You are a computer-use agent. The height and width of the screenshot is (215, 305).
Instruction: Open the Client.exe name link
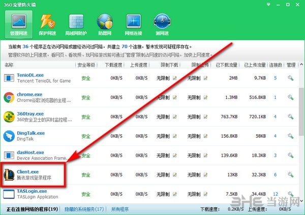click(x=27, y=172)
